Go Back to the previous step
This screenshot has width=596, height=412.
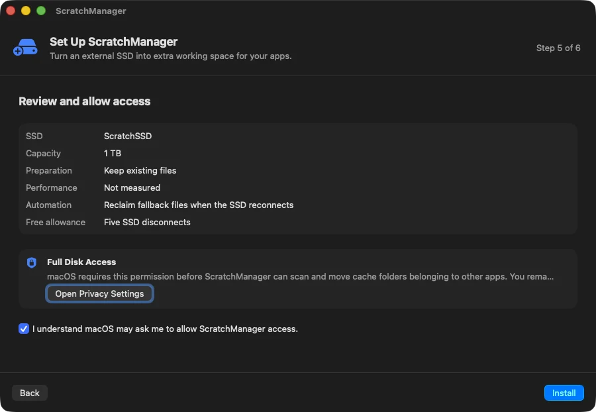click(x=30, y=393)
